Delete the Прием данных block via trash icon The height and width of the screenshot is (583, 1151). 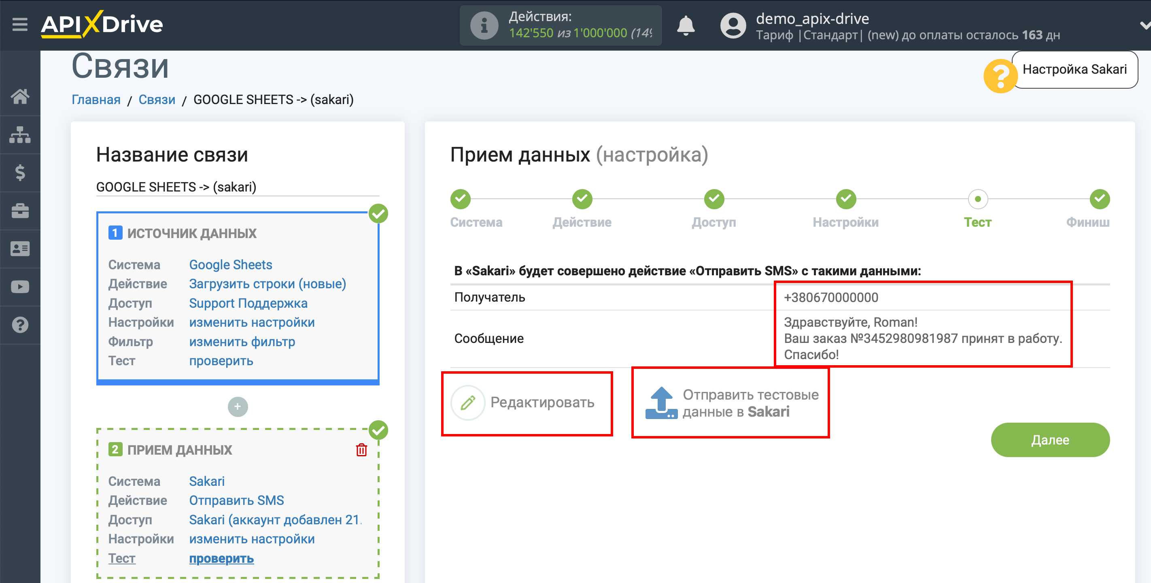(x=361, y=450)
